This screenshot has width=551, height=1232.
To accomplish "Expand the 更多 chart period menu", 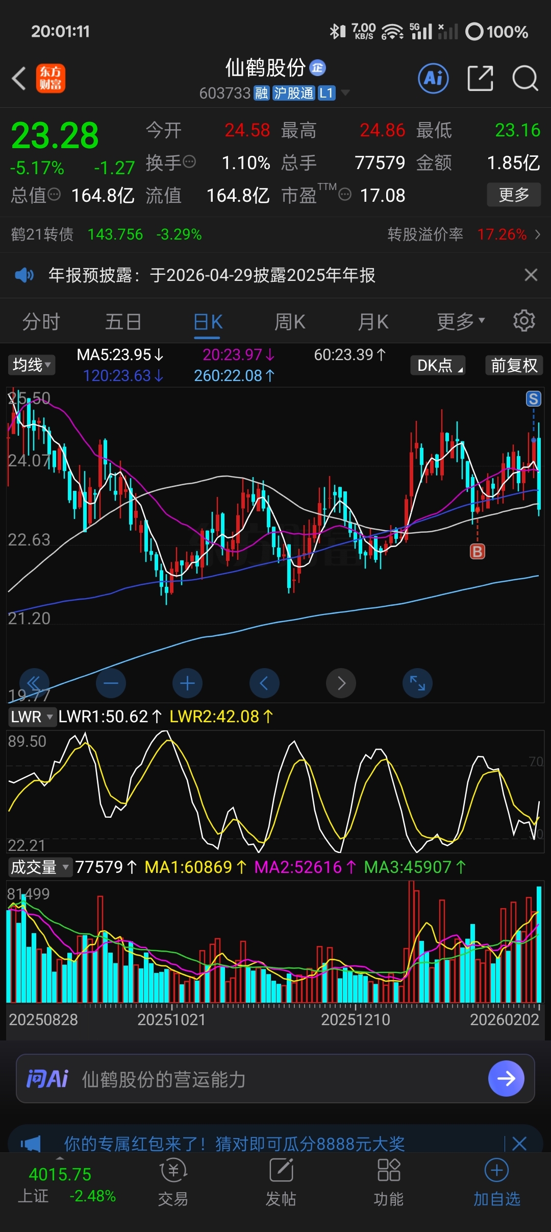I will coord(461,321).
